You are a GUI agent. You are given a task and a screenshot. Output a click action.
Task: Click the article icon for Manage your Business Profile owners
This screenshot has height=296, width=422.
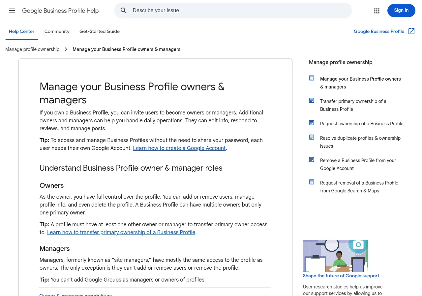pos(312,78)
